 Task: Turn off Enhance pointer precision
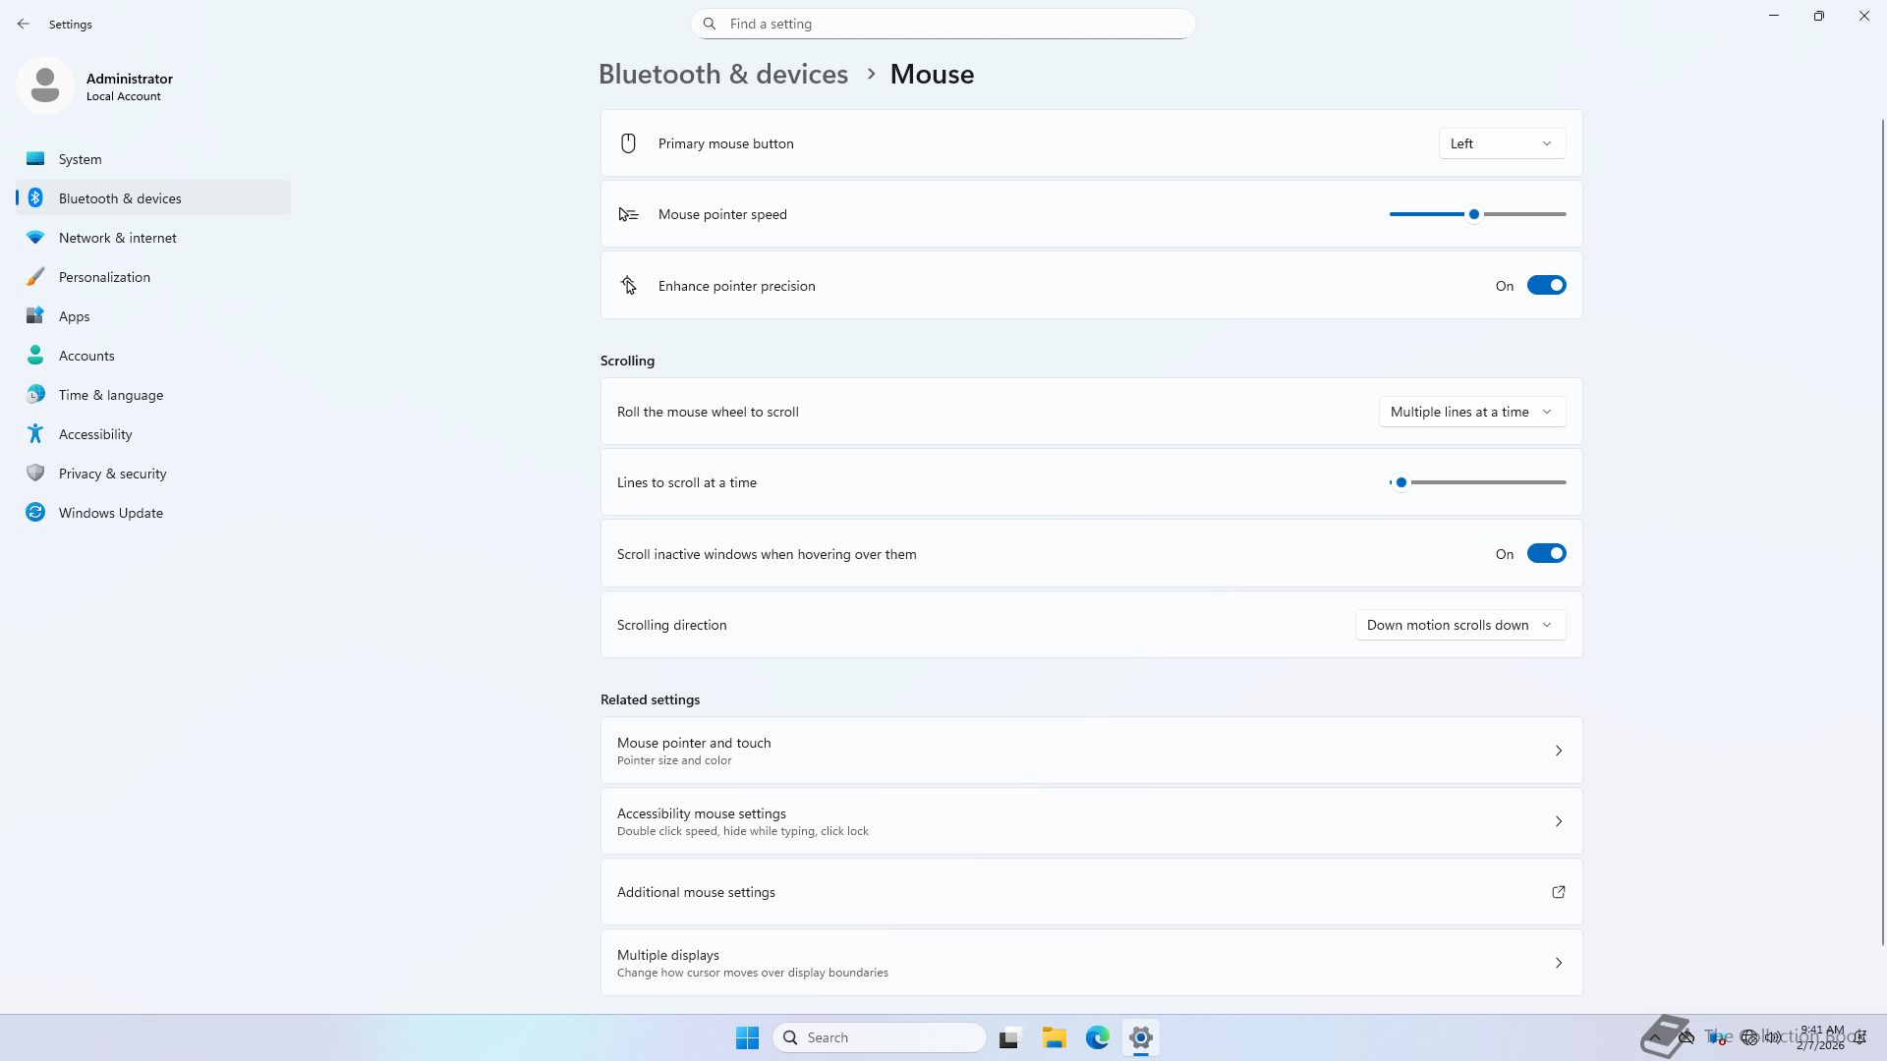point(1546,286)
